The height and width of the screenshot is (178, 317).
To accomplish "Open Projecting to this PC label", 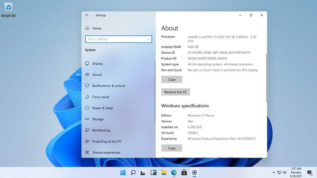I will (107, 141).
